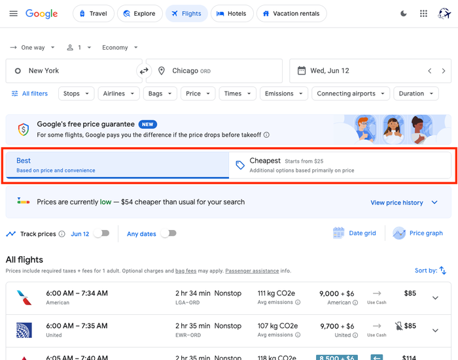Open info for American flight emissions
458x360 pixels.
point(298,303)
